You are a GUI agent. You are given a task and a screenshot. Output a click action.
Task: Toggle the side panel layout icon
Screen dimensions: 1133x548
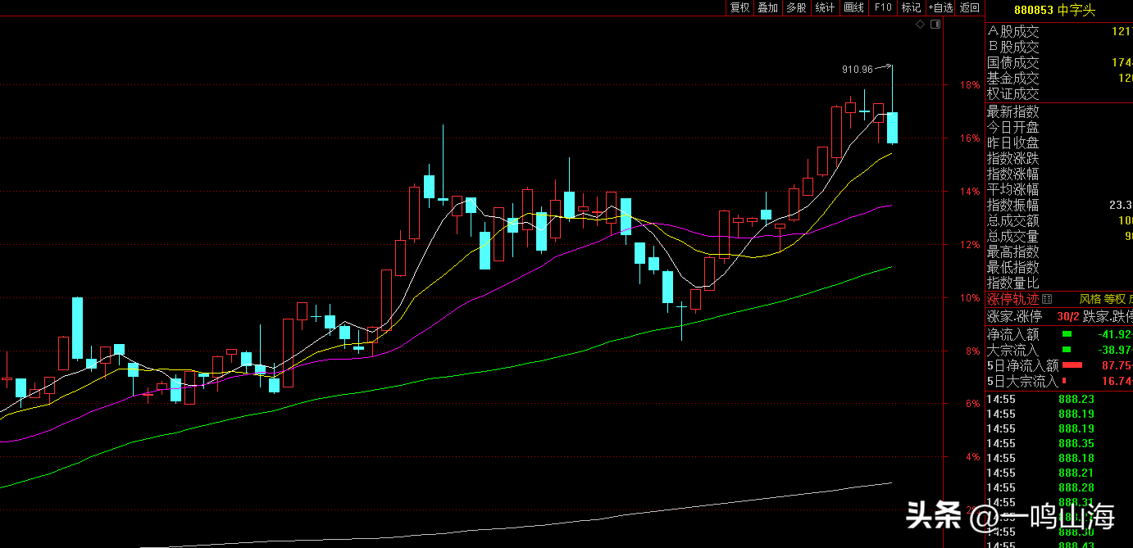click(935, 25)
